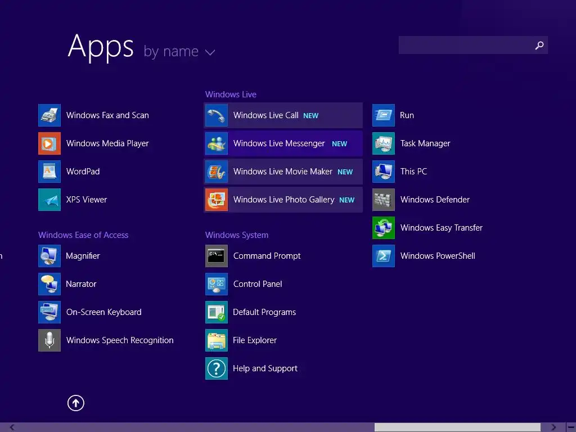Click the Windows Live group header
This screenshot has width=576, height=432.
pyautogui.click(x=231, y=94)
